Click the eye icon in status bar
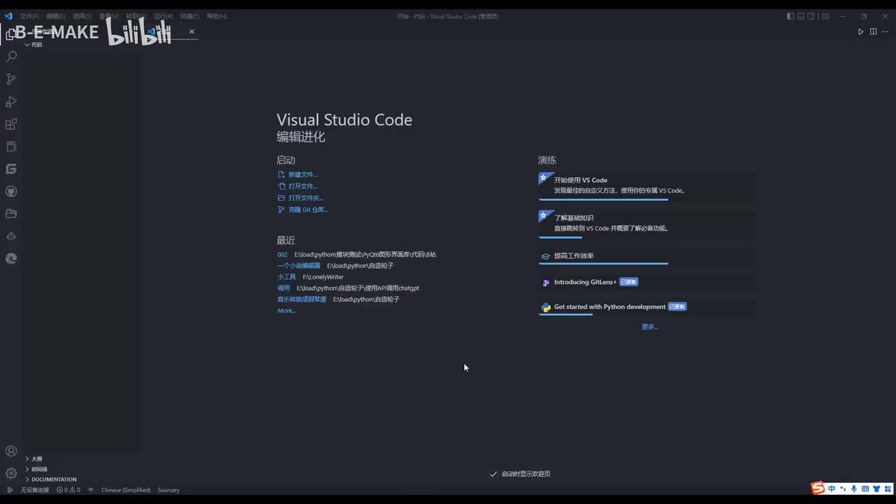This screenshot has height=504, width=896. click(91, 490)
